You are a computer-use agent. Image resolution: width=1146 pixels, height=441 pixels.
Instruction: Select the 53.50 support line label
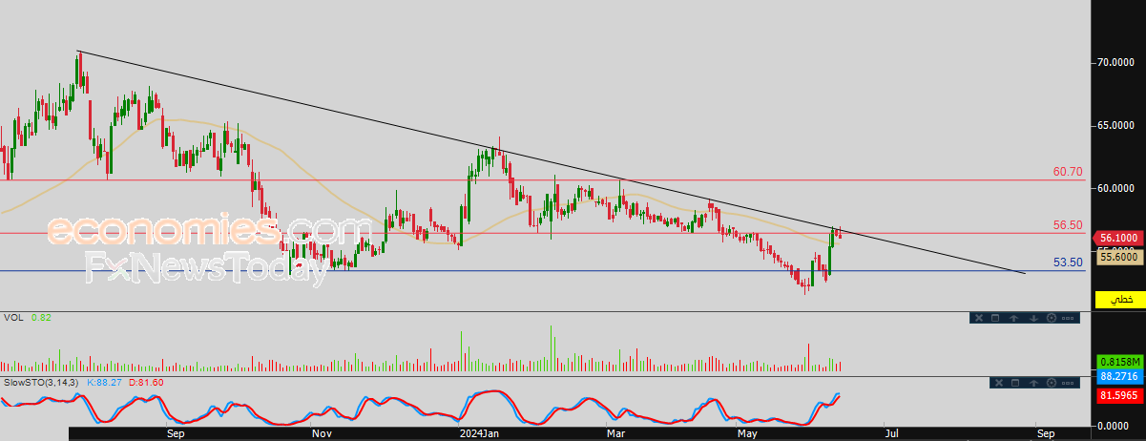(1068, 262)
